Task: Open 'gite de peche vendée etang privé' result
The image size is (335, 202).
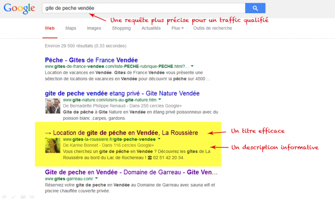Action: point(122,93)
